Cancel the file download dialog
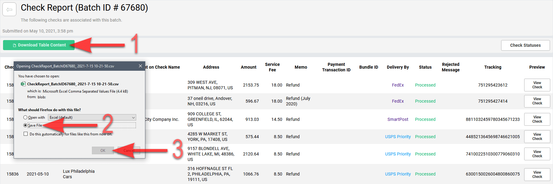The height and width of the screenshot is (184, 553). [129, 150]
